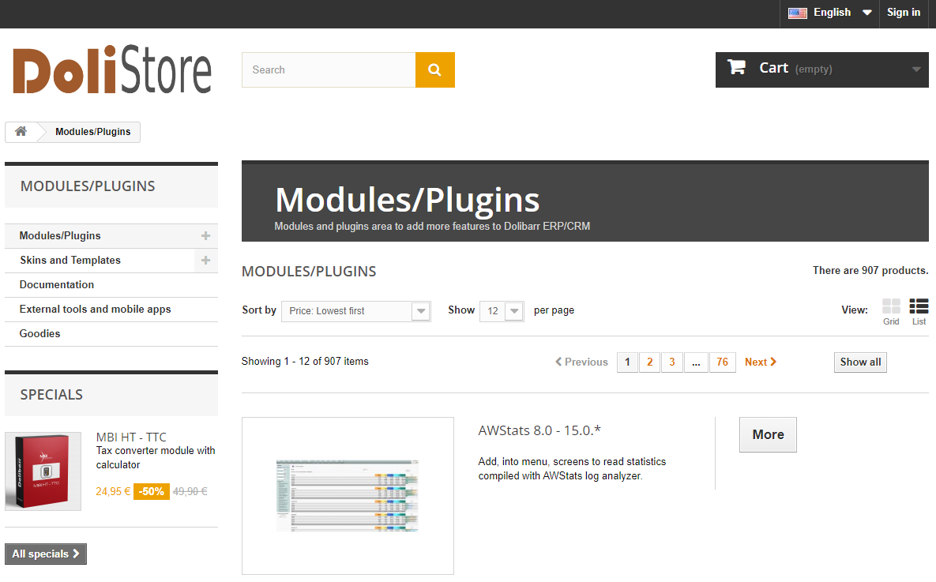This screenshot has width=936, height=582.
Task: Open Modules/Plugins sidebar category
Action: coord(60,236)
